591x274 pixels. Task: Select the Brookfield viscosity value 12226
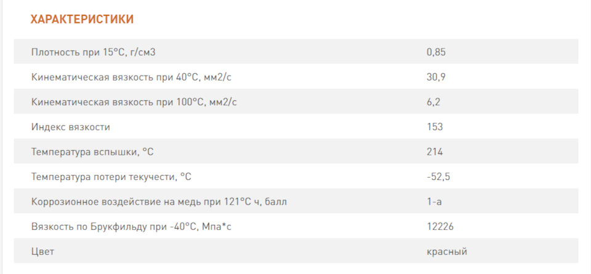440,227
